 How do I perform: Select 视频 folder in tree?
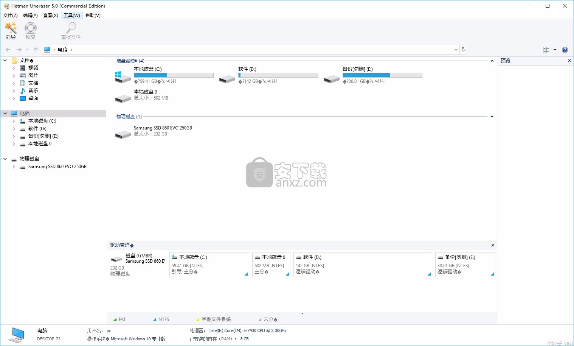[x=33, y=68]
